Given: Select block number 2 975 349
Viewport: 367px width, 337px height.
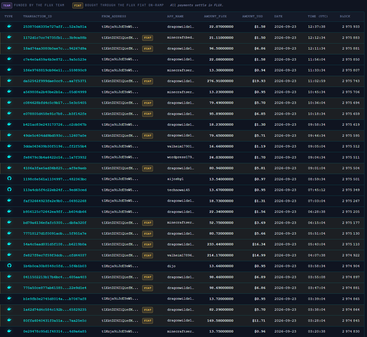Looking at the screenshot, I should [351, 190].
